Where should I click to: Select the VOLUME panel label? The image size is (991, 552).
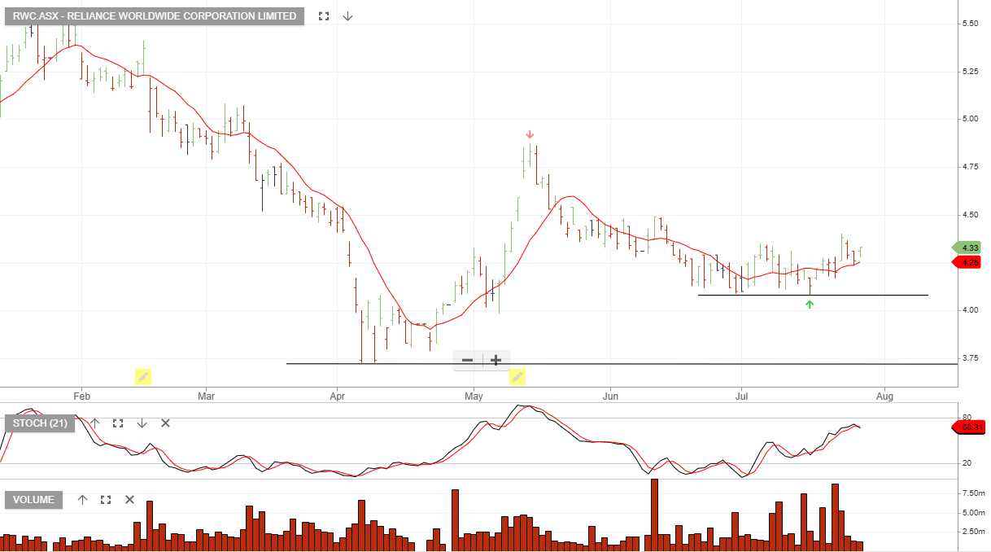[x=33, y=500]
